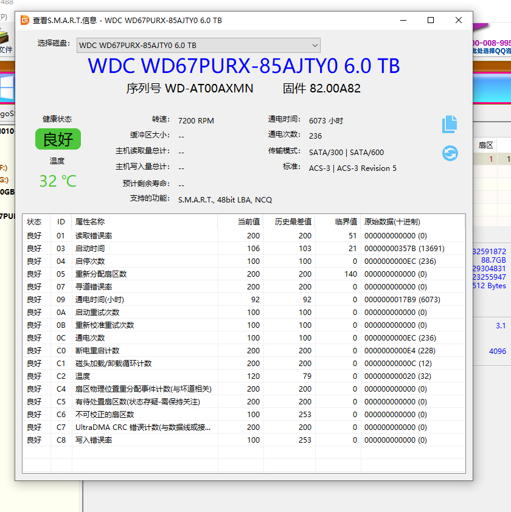Maximize the S.M.A.R.T. info window
Image resolution: width=511 pixels, height=512 pixels.
point(431,20)
